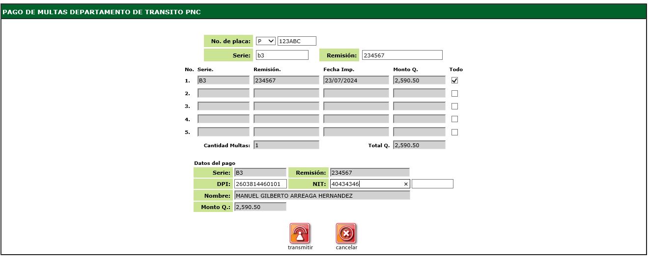The height and width of the screenshot is (263, 649).
Task: Click the Total Q. amount field
Action: pyautogui.click(x=419, y=145)
